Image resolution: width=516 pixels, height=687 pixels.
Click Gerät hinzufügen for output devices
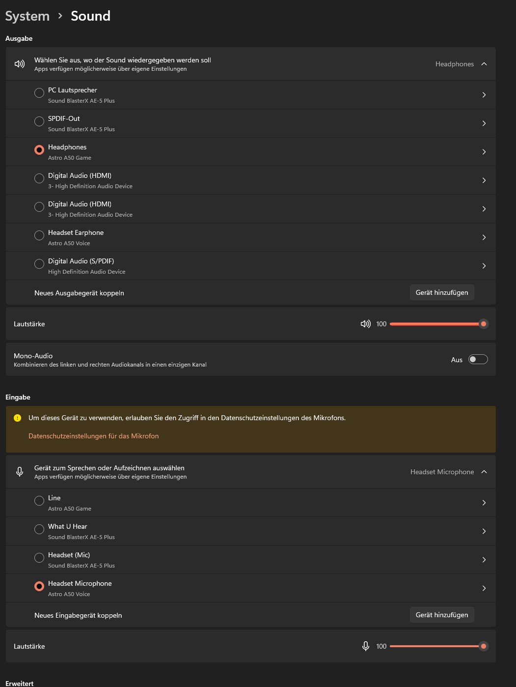click(x=441, y=292)
